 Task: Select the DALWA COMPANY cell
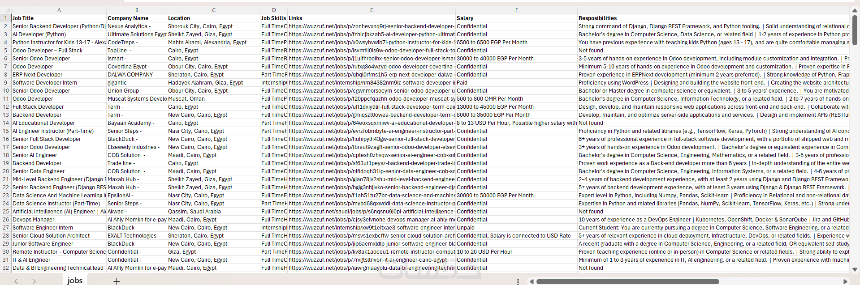(x=137, y=75)
